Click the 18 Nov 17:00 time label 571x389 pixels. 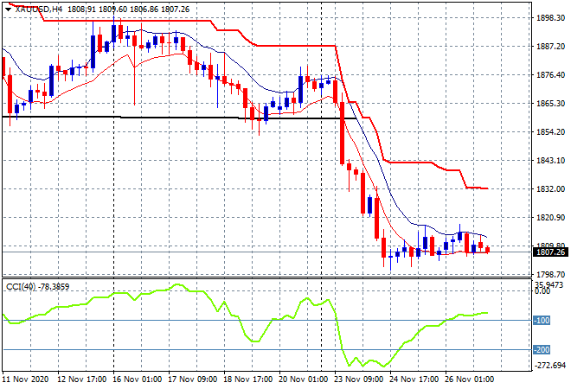(248, 379)
